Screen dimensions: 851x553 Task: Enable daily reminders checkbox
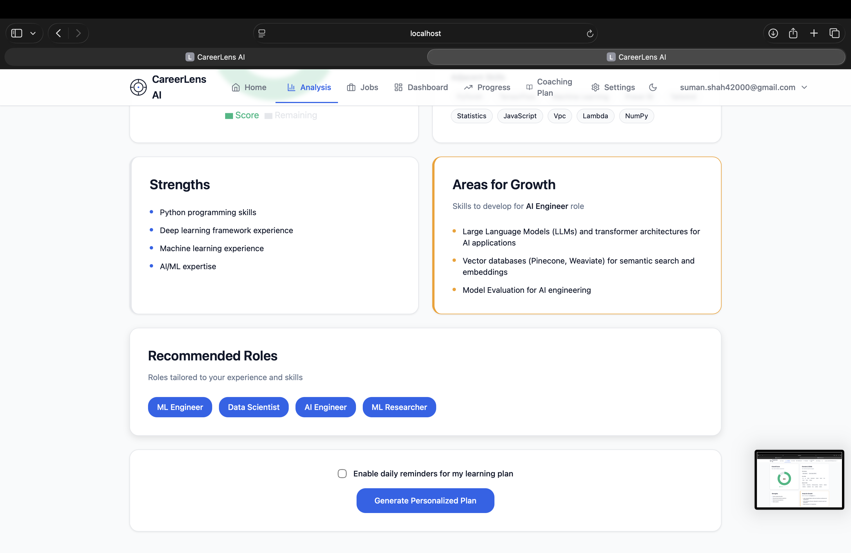(342, 474)
